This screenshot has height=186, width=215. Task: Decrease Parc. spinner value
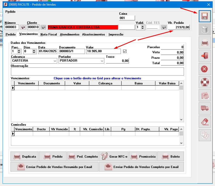point(19,52)
